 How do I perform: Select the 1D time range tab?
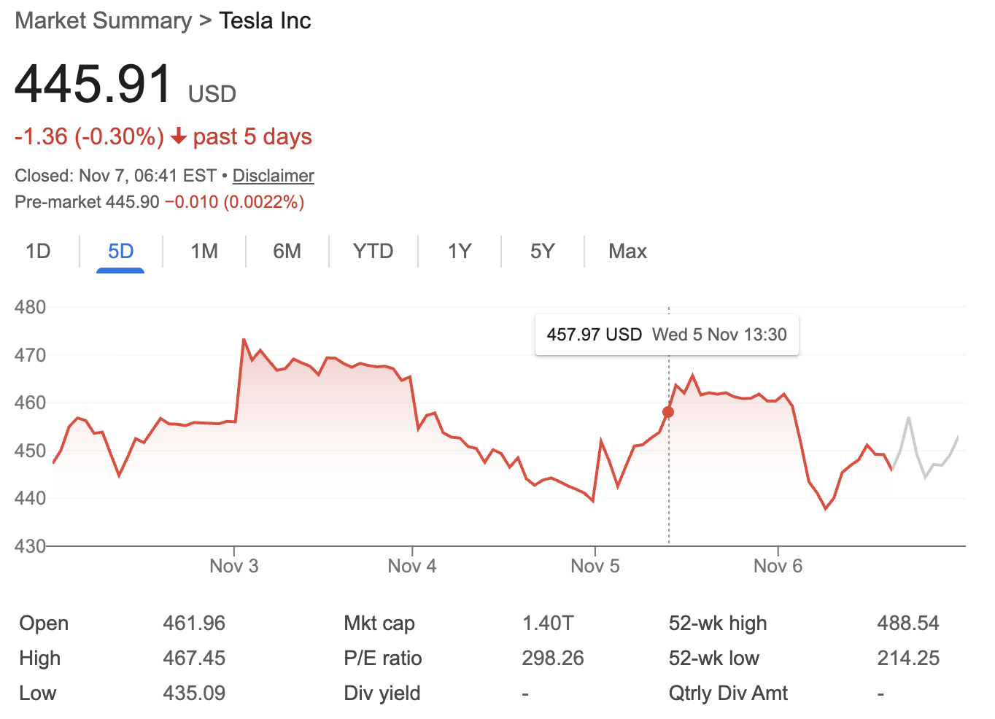coord(38,251)
